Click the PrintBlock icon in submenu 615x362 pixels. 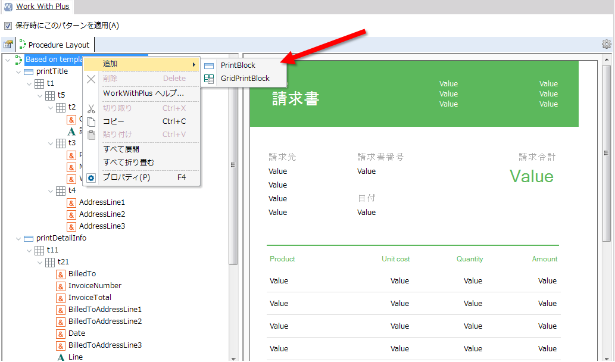click(209, 65)
